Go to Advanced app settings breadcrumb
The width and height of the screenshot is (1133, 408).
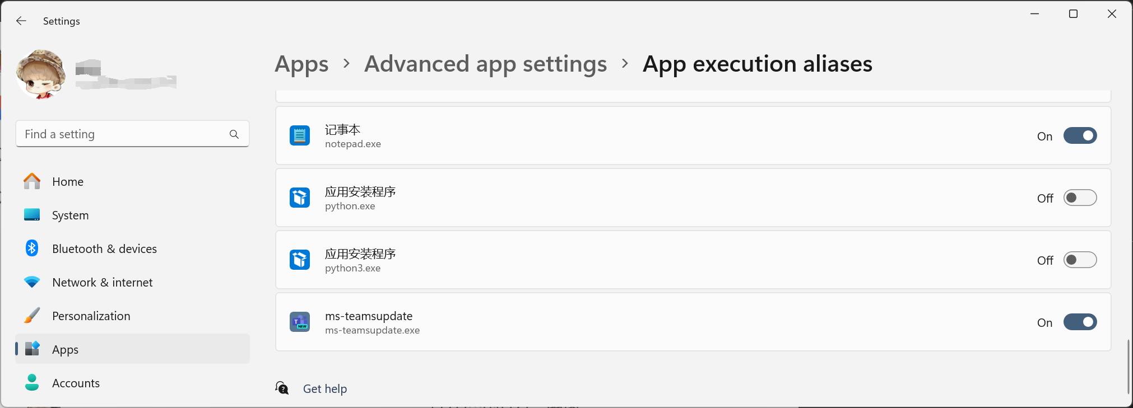click(x=485, y=64)
